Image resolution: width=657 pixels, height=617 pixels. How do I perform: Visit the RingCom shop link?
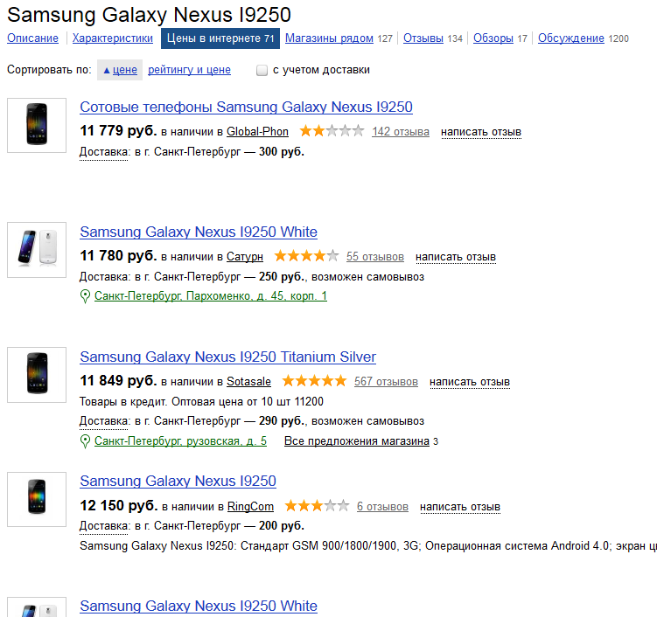pos(250,507)
